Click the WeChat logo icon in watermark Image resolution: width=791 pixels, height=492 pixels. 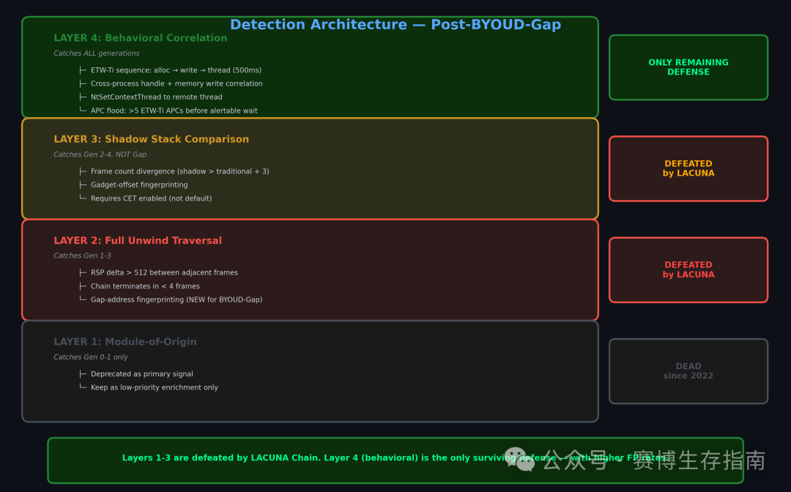[520, 459]
